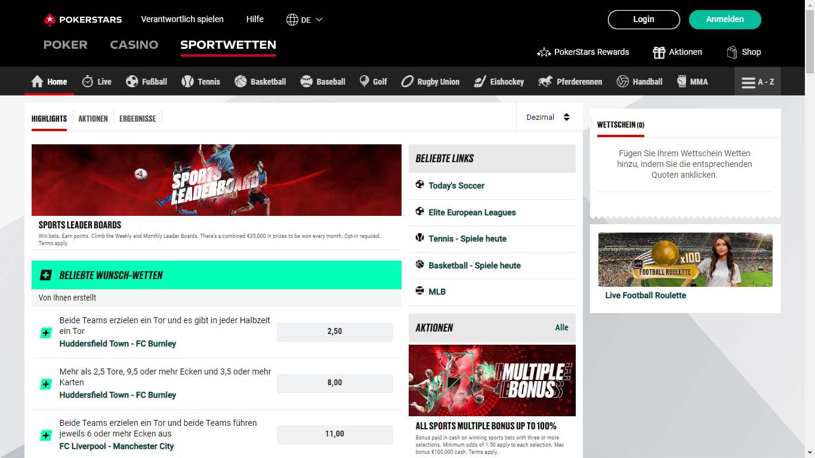Viewport: 815px width, 458px height.
Task: Select the Eishockey stick icon
Action: pos(480,81)
